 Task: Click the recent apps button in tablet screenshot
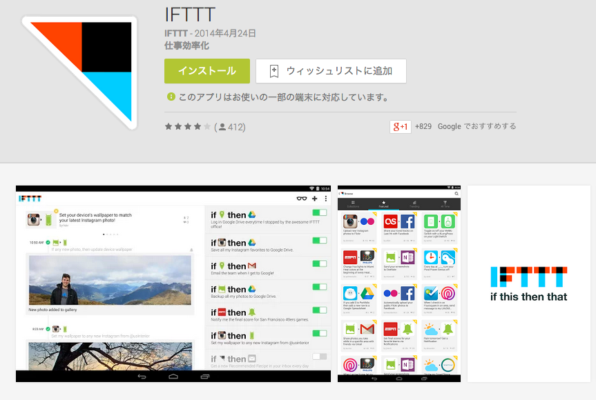(x=205, y=377)
